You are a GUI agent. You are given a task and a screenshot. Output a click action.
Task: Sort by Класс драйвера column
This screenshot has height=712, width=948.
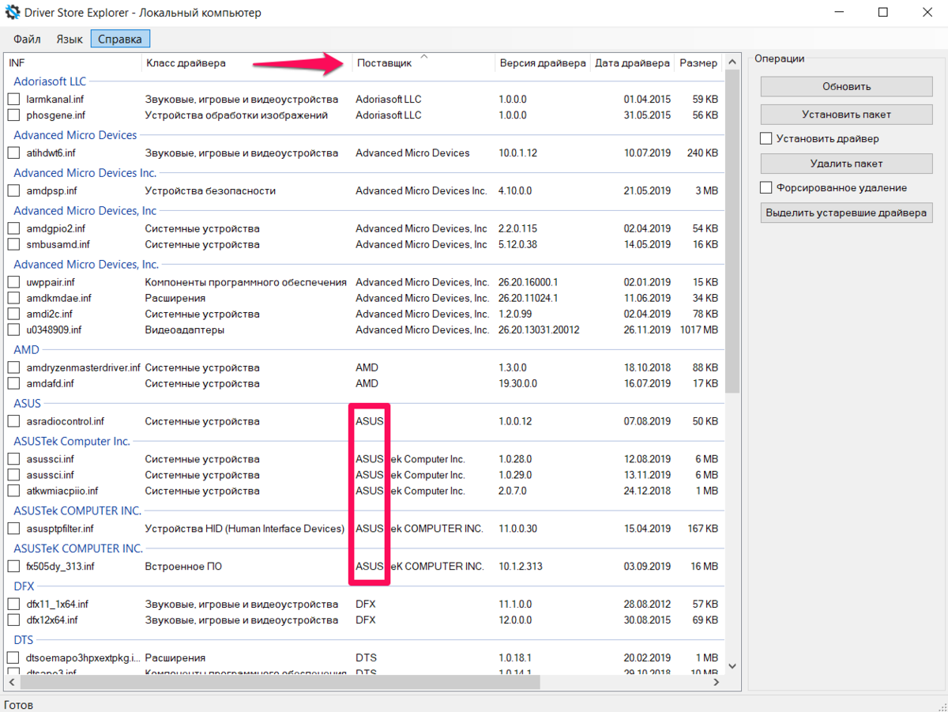point(247,63)
